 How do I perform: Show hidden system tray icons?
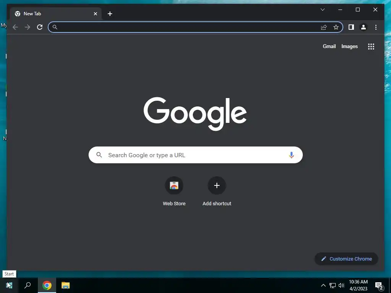pyautogui.click(x=323, y=285)
